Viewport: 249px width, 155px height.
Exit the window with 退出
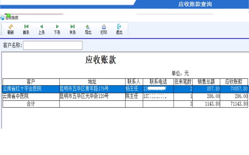click(119, 29)
